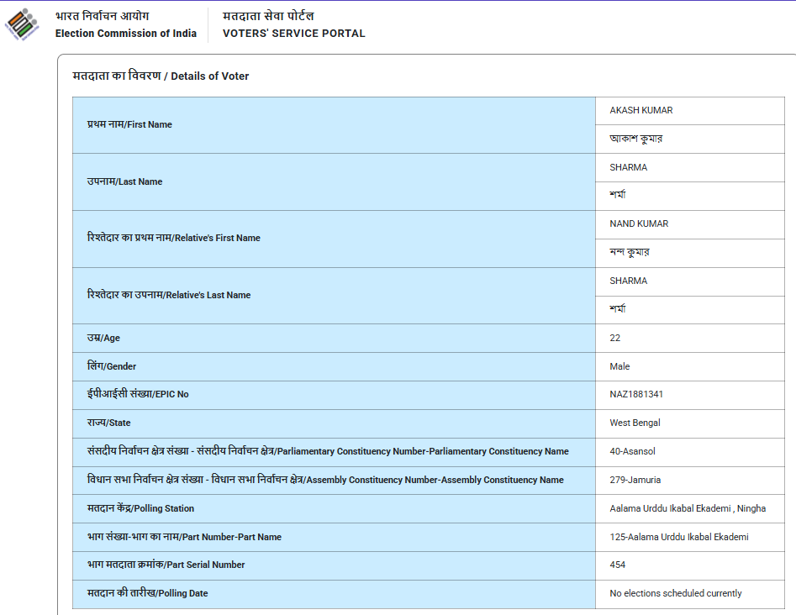Click the gender value Male
Screen dimensions: 796x615
[619, 366]
